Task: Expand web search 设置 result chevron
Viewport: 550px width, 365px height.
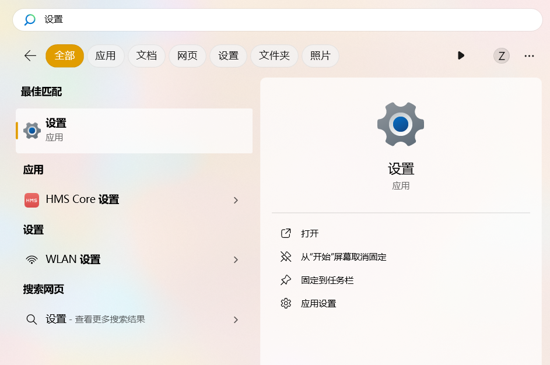Action: [x=236, y=320]
